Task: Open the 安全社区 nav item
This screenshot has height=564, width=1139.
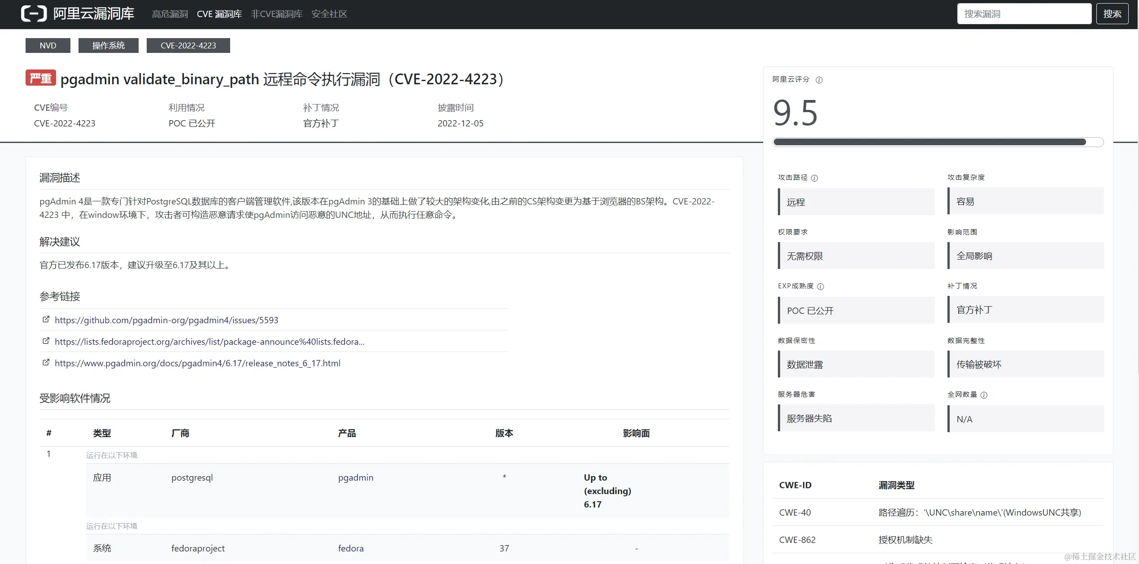Action: (329, 14)
